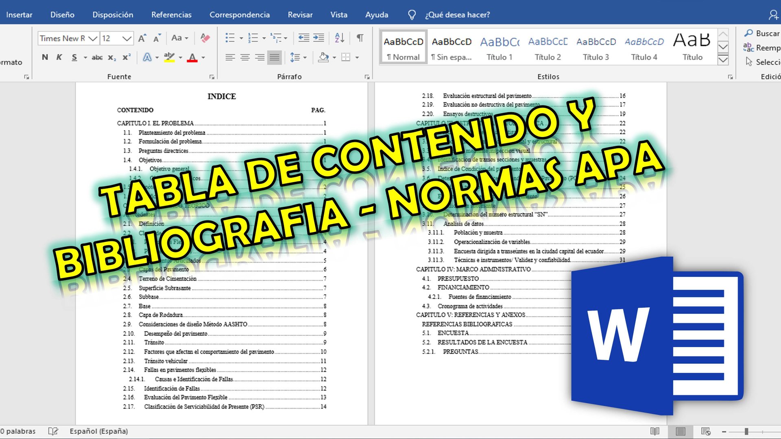Apply the Título 1 style

[500, 48]
